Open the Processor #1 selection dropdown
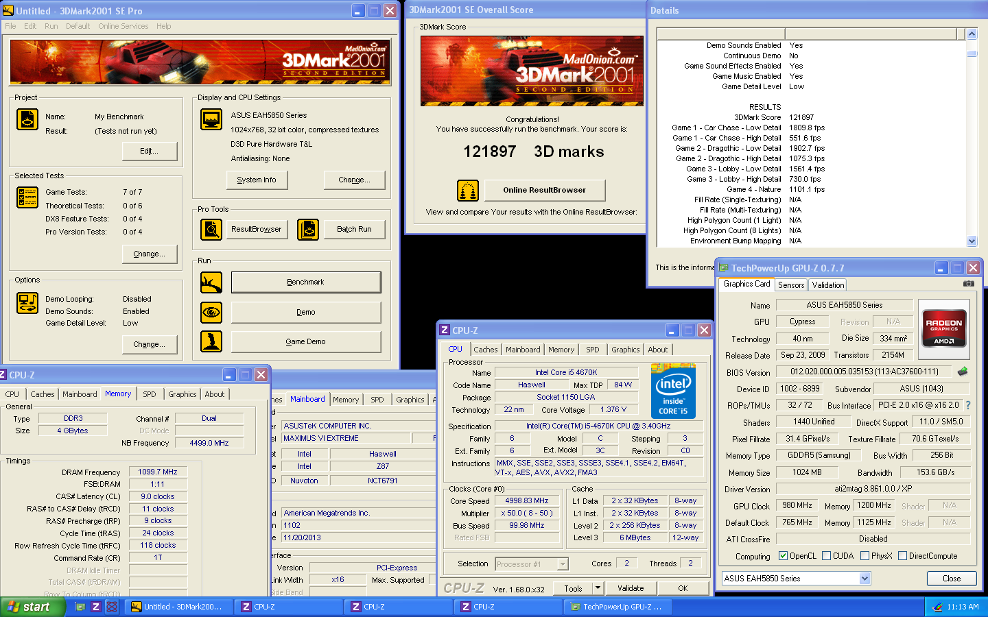Viewport: 988px width, 617px height. point(563,564)
